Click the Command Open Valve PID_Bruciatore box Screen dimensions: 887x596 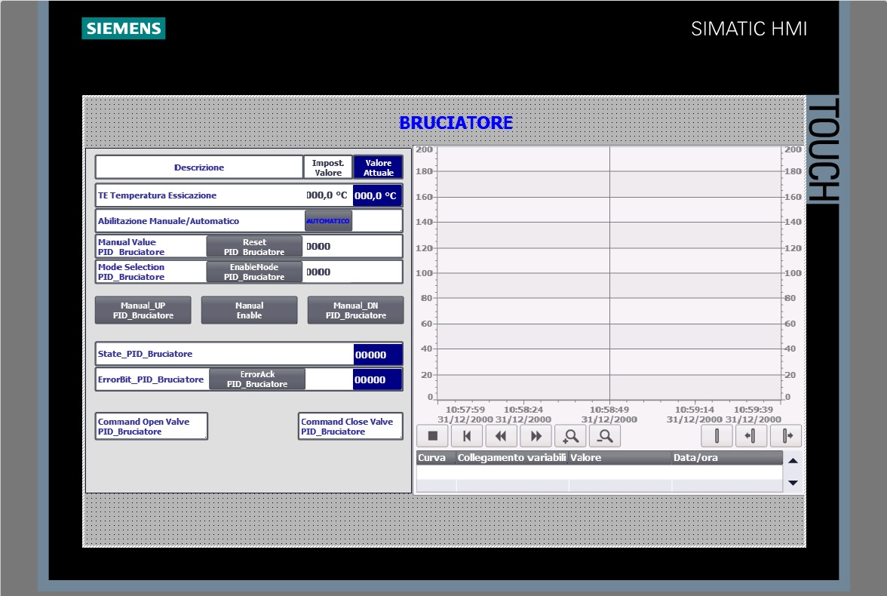[x=151, y=426]
